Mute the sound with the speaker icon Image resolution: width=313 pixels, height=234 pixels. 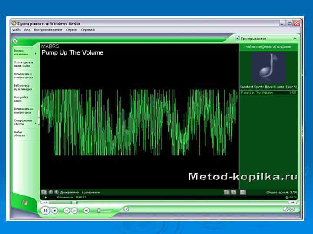pyautogui.click(x=87, y=211)
